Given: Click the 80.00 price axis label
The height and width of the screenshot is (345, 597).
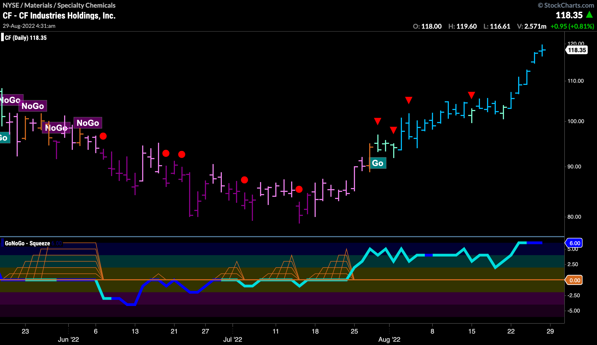Looking at the screenshot, I should (574, 217).
